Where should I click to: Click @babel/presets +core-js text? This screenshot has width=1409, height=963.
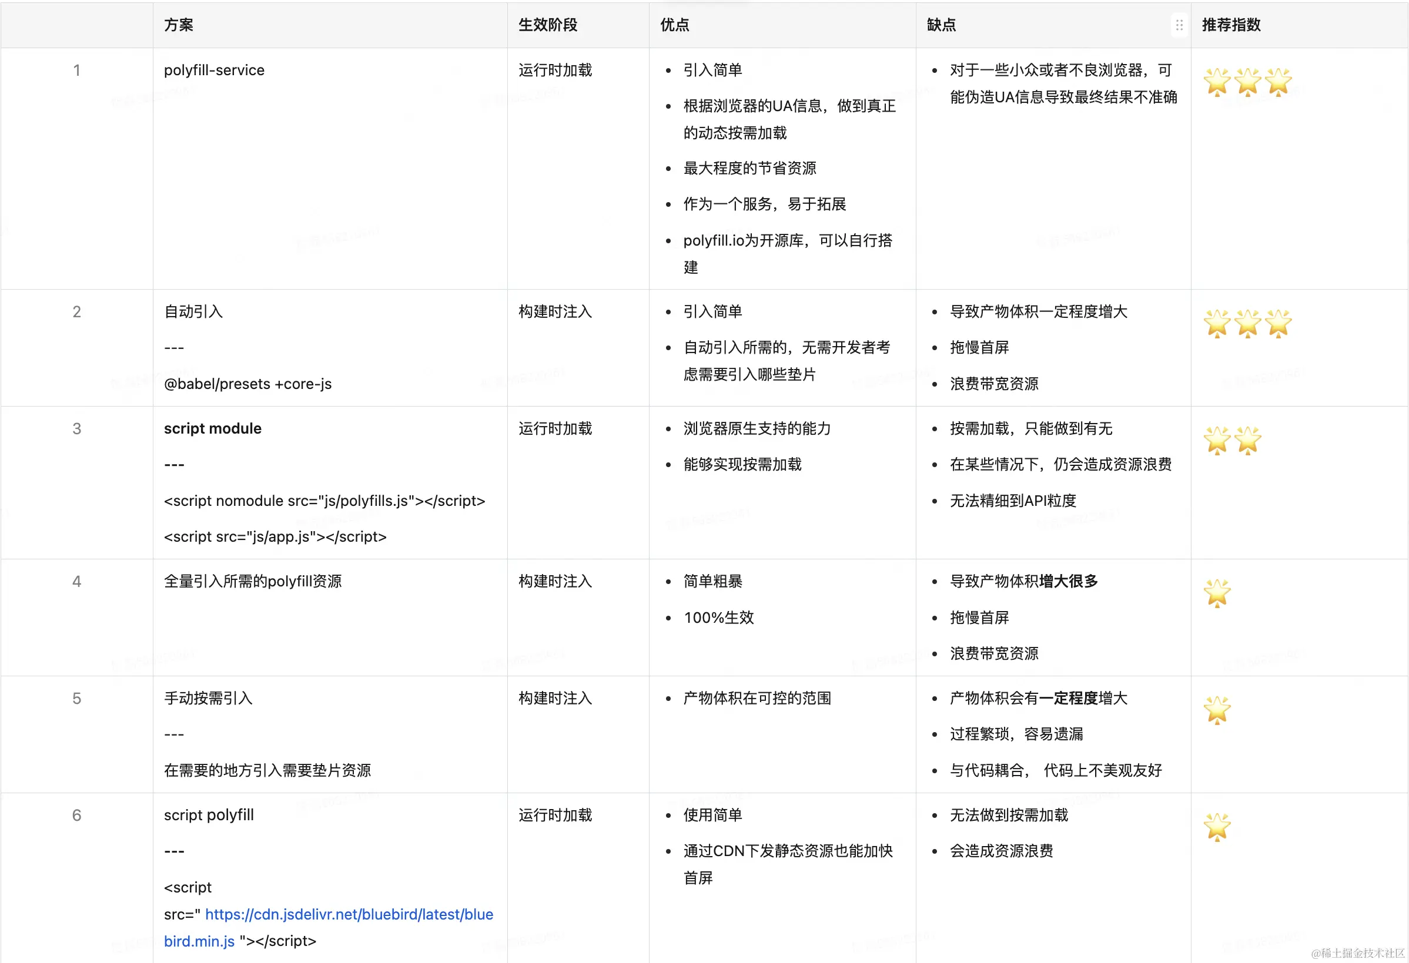247,384
